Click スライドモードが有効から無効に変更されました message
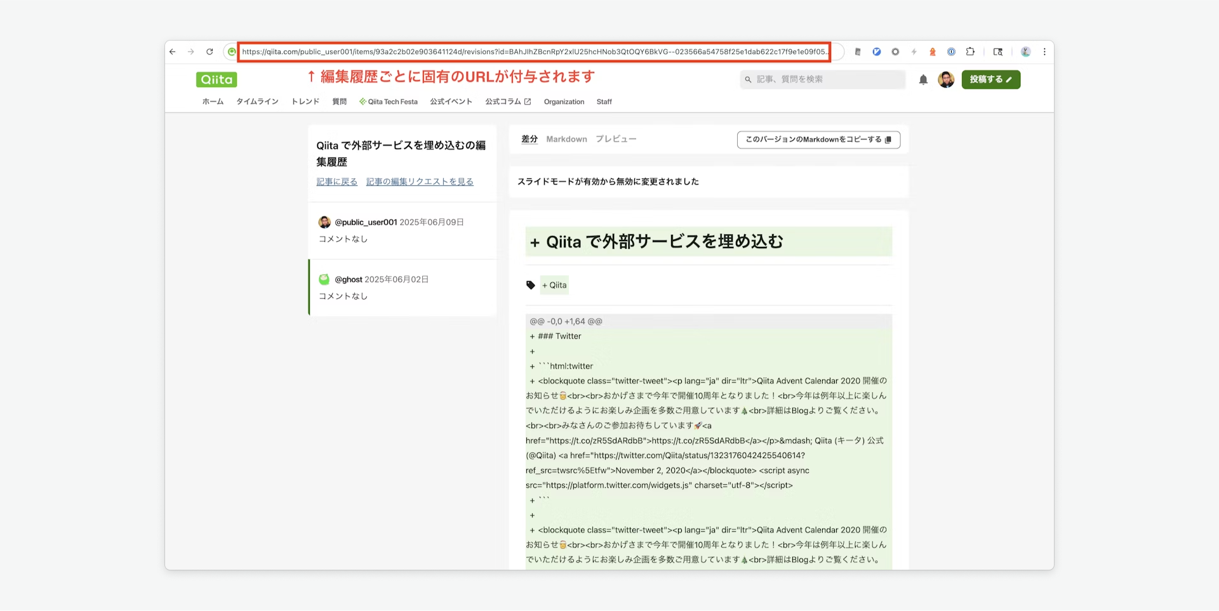1219x611 pixels. click(608, 181)
